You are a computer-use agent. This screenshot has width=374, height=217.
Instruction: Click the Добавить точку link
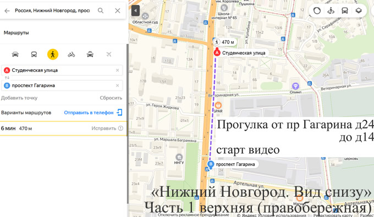tap(19, 98)
